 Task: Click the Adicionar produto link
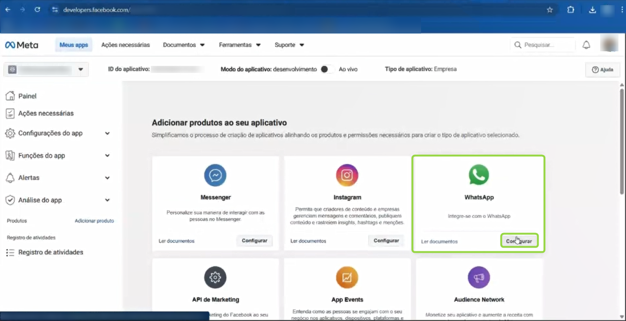click(x=94, y=221)
